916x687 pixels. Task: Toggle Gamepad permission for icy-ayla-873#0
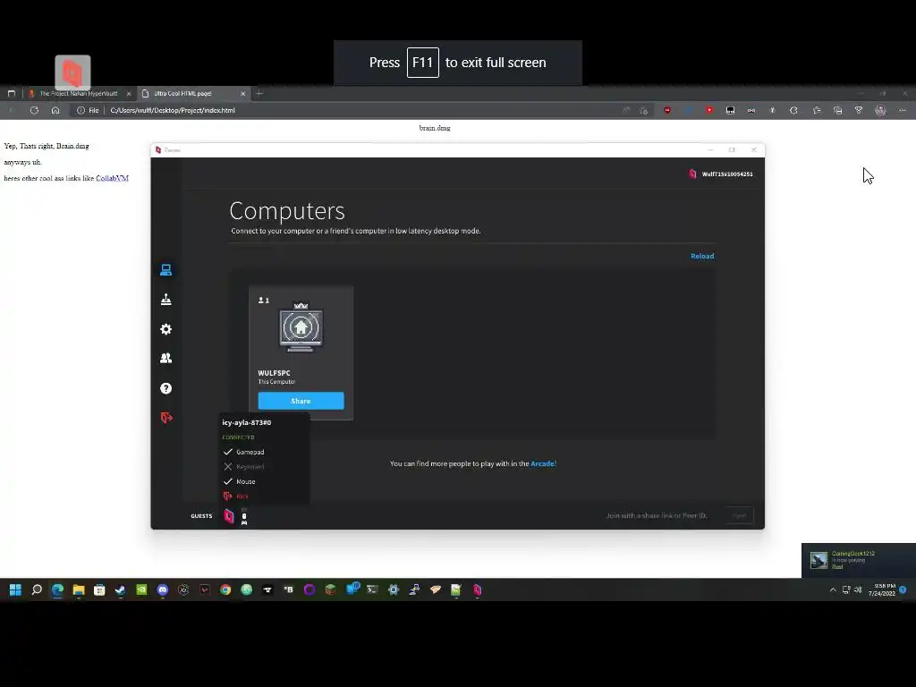(x=243, y=452)
